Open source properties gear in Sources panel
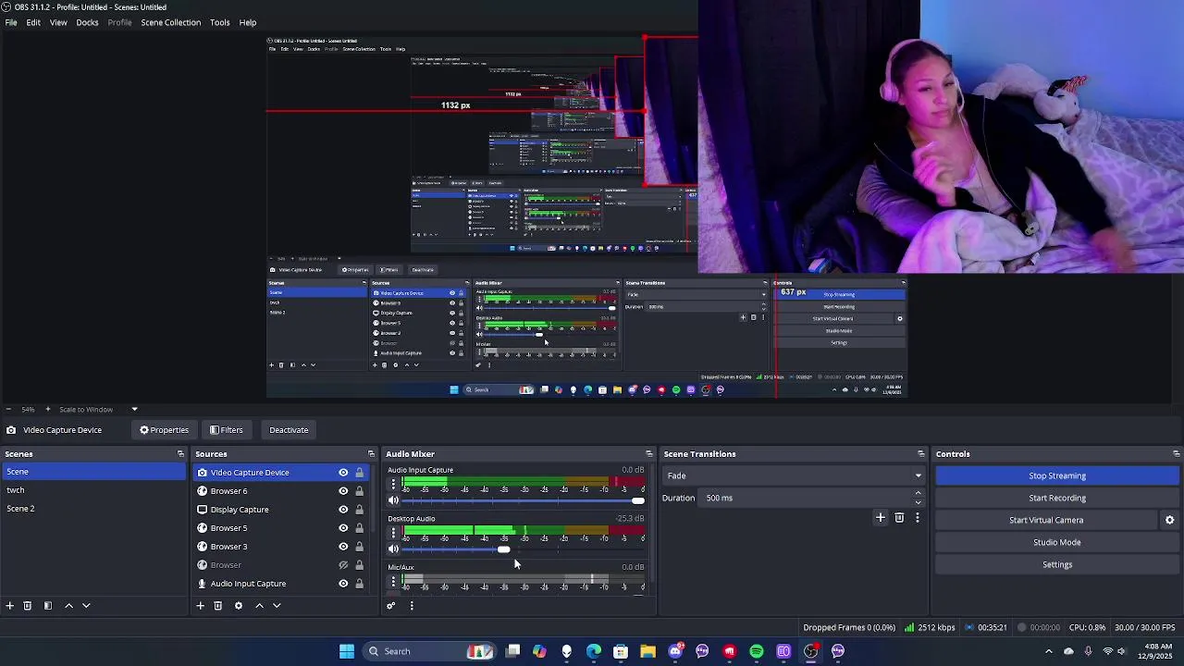The width and height of the screenshot is (1184, 666). (x=239, y=606)
